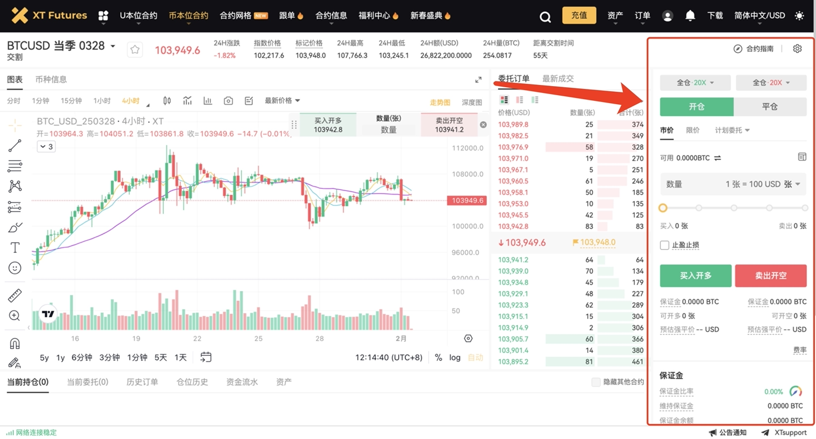The height and width of the screenshot is (439, 816).
Task: Toggle the light/dark theme sun icon
Action: (799, 16)
